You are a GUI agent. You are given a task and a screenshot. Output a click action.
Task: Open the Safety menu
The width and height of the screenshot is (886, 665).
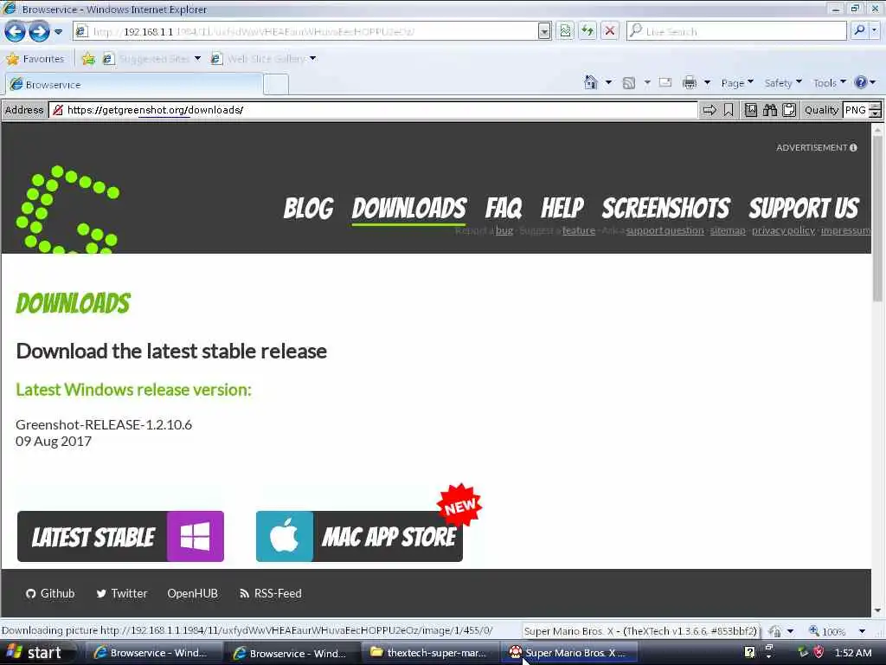click(782, 83)
